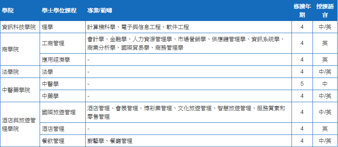Image resolution: width=338 pixels, height=147 pixels.
Task: Select the 國際旅遊管理 programme cell
Action: coord(63,112)
